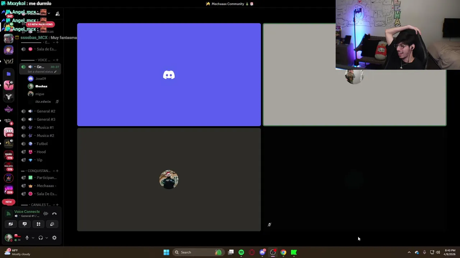
Task: Select user migue in voice list
Action: tap(40, 94)
